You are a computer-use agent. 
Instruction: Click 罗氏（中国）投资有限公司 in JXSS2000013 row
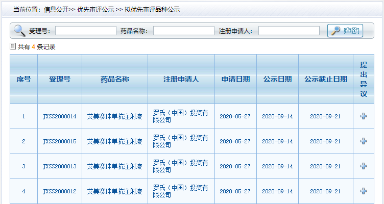coord(180,166)
